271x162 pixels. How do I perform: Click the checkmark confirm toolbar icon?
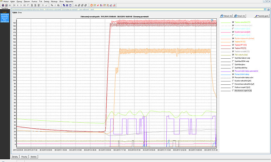tap(46, 5)
